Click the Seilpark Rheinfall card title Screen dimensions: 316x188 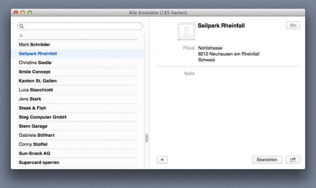[221, 25]
